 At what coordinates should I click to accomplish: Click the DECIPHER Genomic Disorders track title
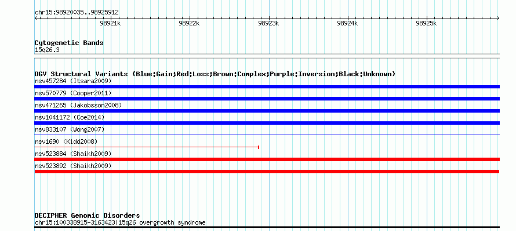click(x=87, y=215)
